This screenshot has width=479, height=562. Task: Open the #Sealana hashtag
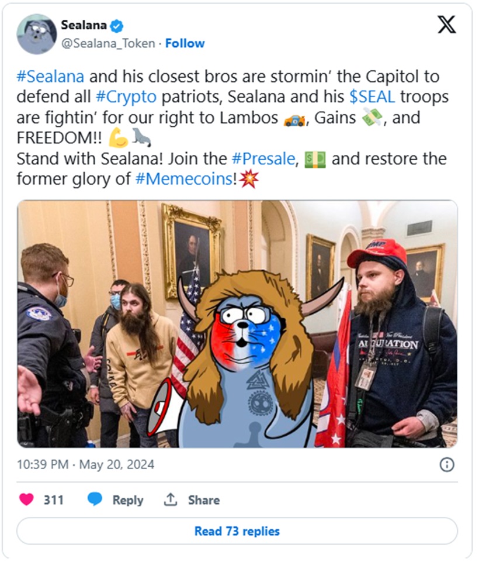(50, 77)
